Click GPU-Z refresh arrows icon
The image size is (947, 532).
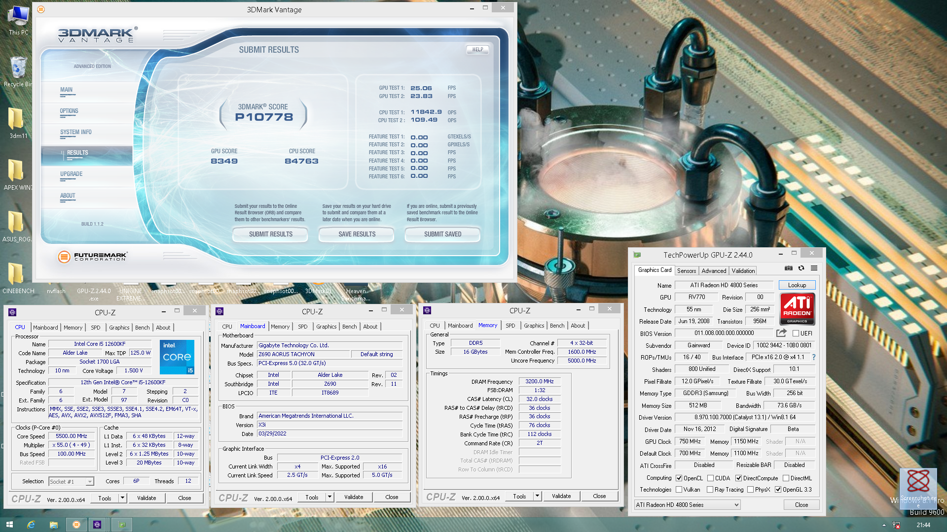[801, 268]
